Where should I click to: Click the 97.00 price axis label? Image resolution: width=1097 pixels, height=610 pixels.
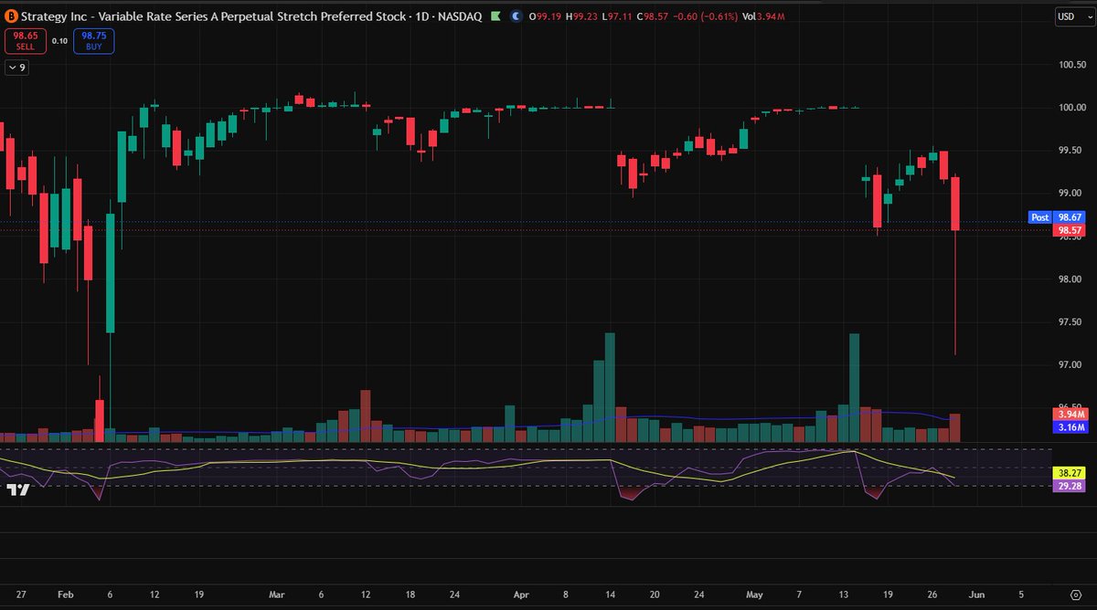coord(1070,365)
